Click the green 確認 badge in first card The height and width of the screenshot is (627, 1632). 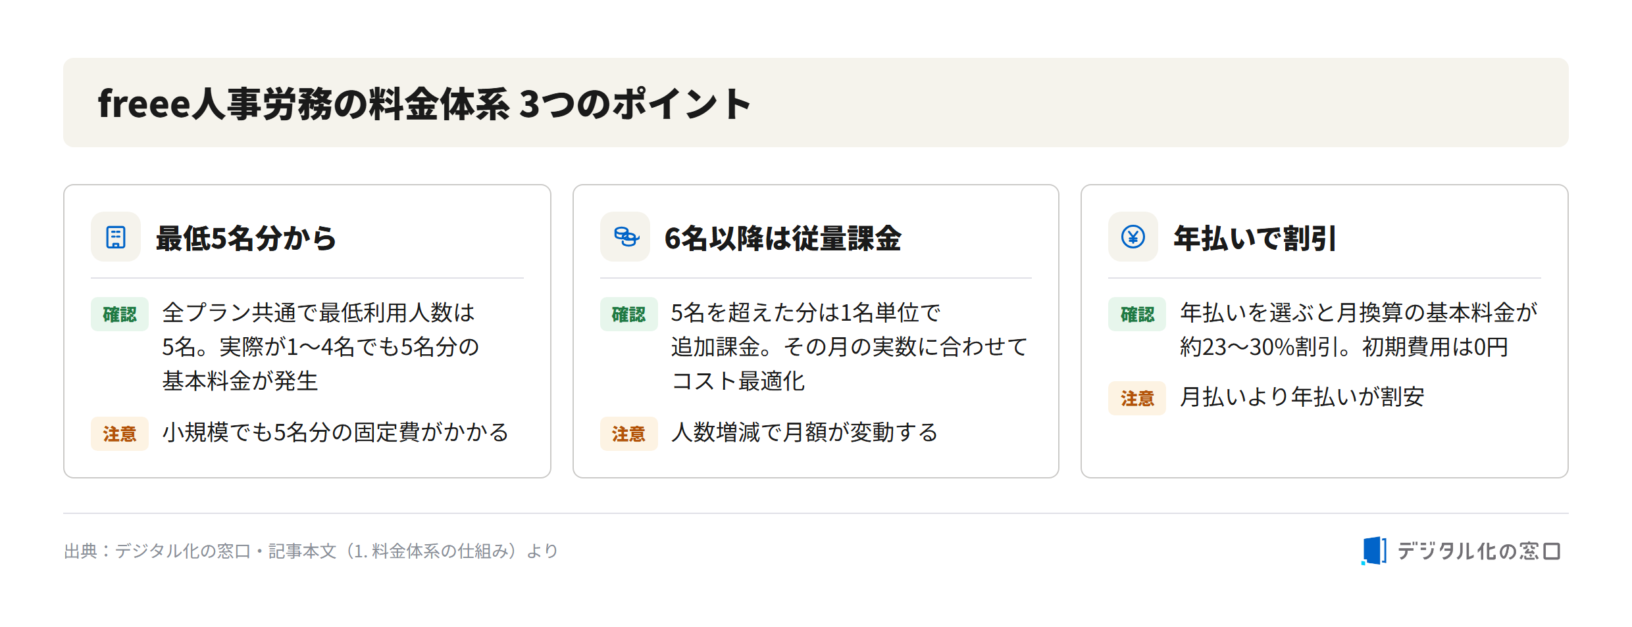[x=120, y=314]
